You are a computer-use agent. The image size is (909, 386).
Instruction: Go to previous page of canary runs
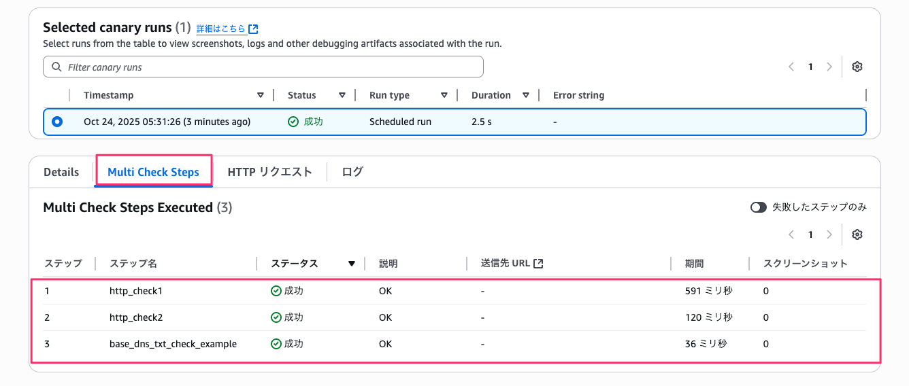[791, 67]
